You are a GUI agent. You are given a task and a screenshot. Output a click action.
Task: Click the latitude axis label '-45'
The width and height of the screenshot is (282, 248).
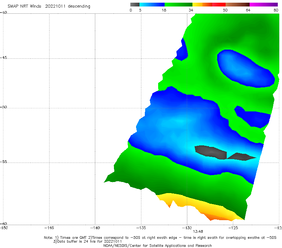click(x=3, y=58)
